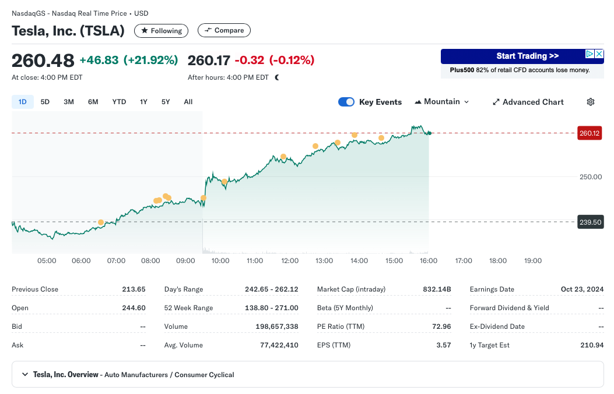The height and width of the screenshot is (394, 614).
Task: Click Earnings Date value Oct 23, 2024
Action: tap(583, 289)
